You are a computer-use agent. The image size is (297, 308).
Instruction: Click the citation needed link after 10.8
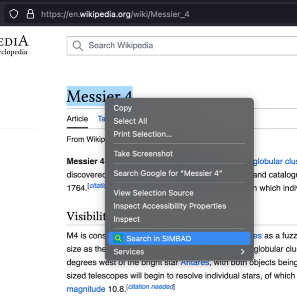click(x=151, y=287)
